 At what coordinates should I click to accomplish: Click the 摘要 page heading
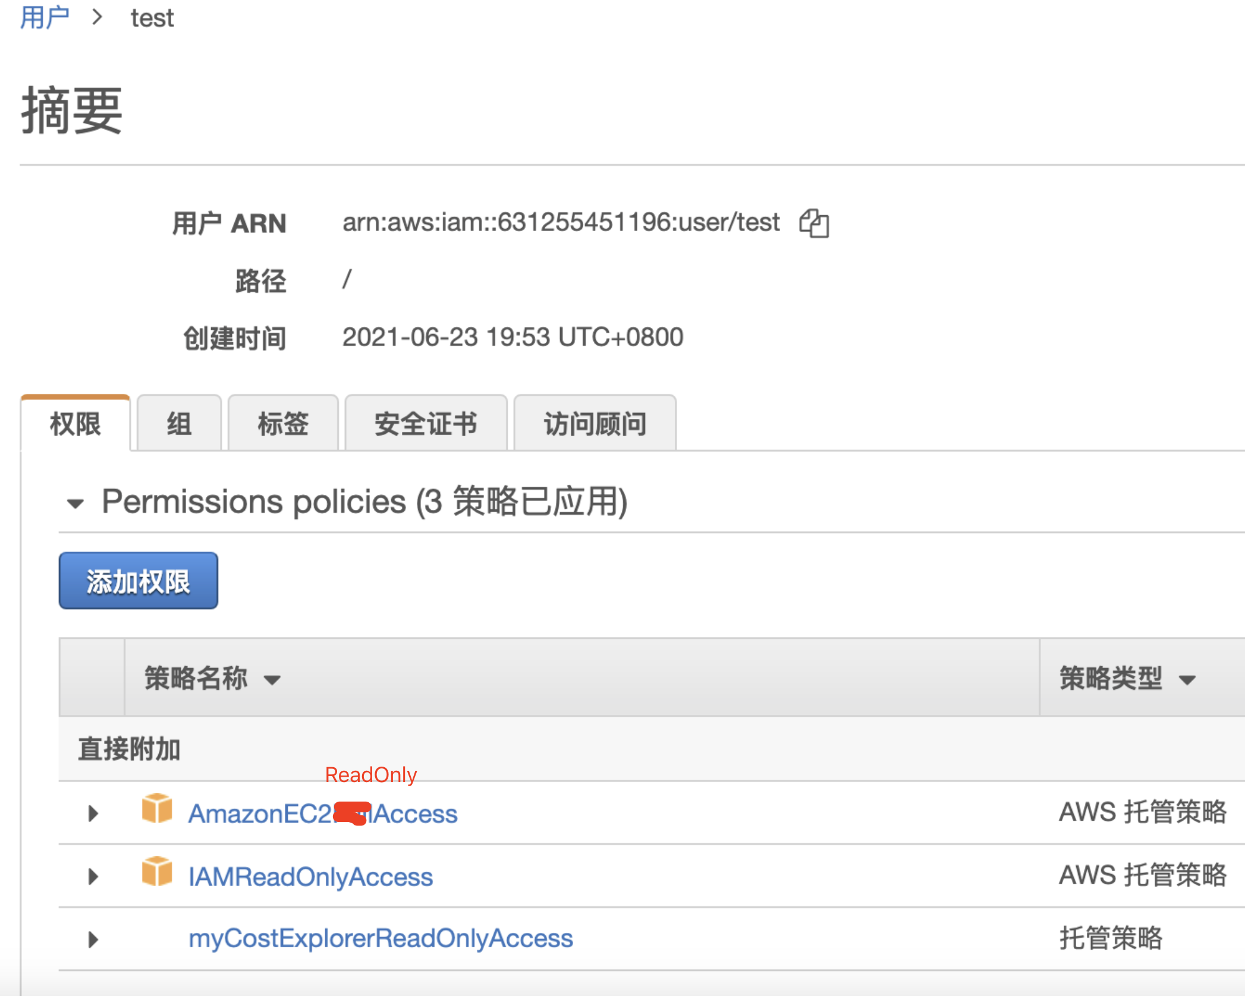coord(72,111)
